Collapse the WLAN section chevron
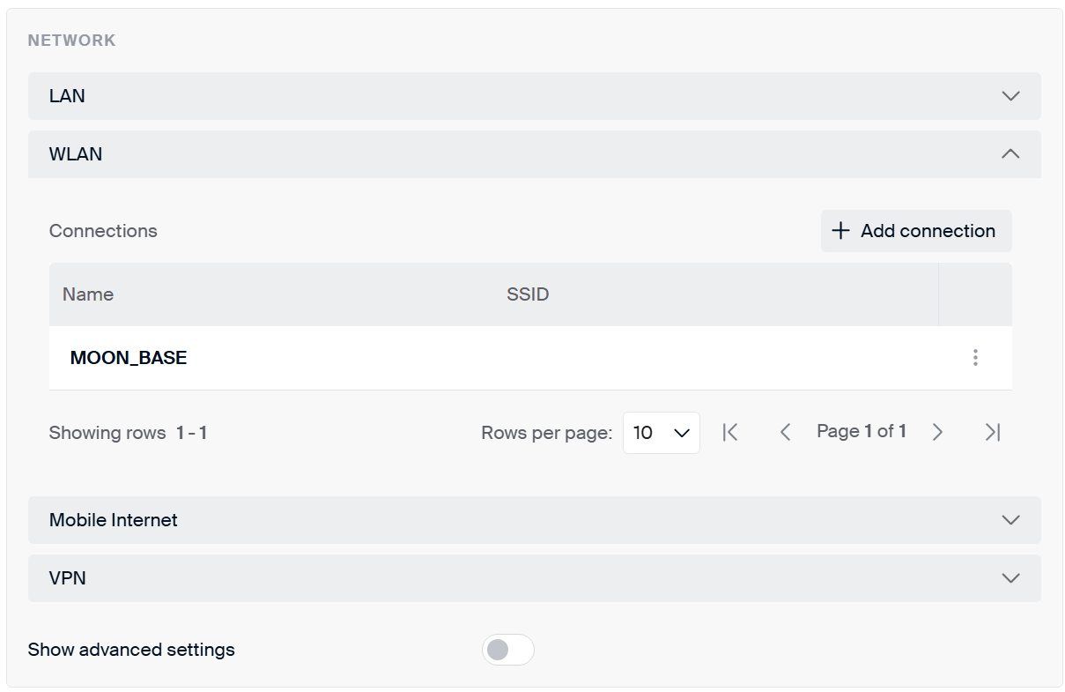 [x=1010, y=154]
